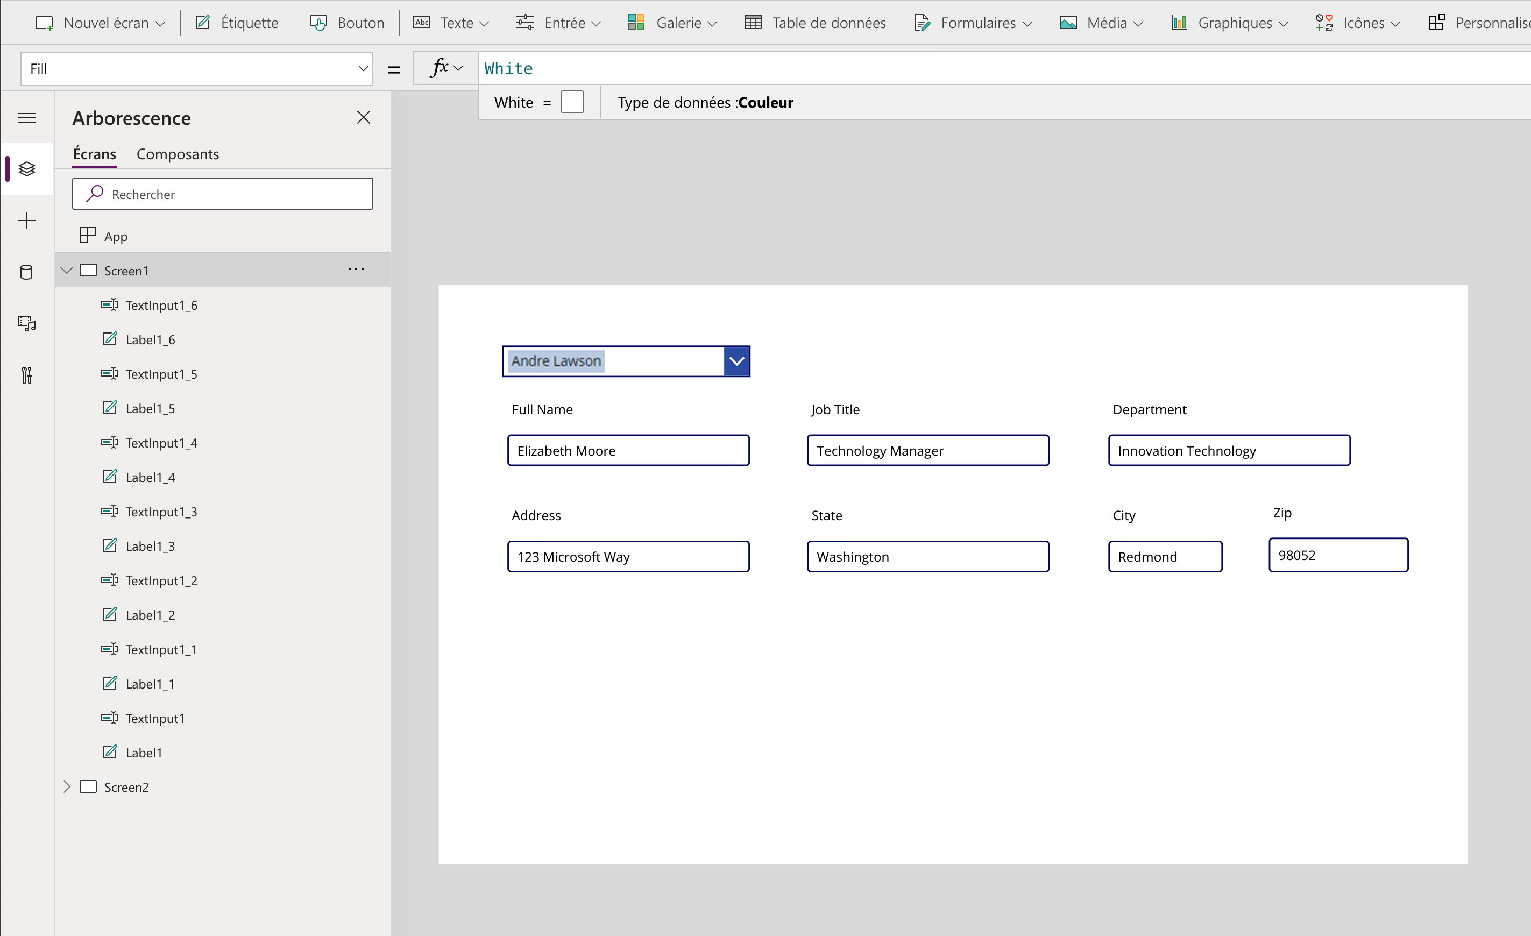Open the Graphiques dropdown menu
The width and height of the screenshot is (1531, 936).
[1230, 23]
